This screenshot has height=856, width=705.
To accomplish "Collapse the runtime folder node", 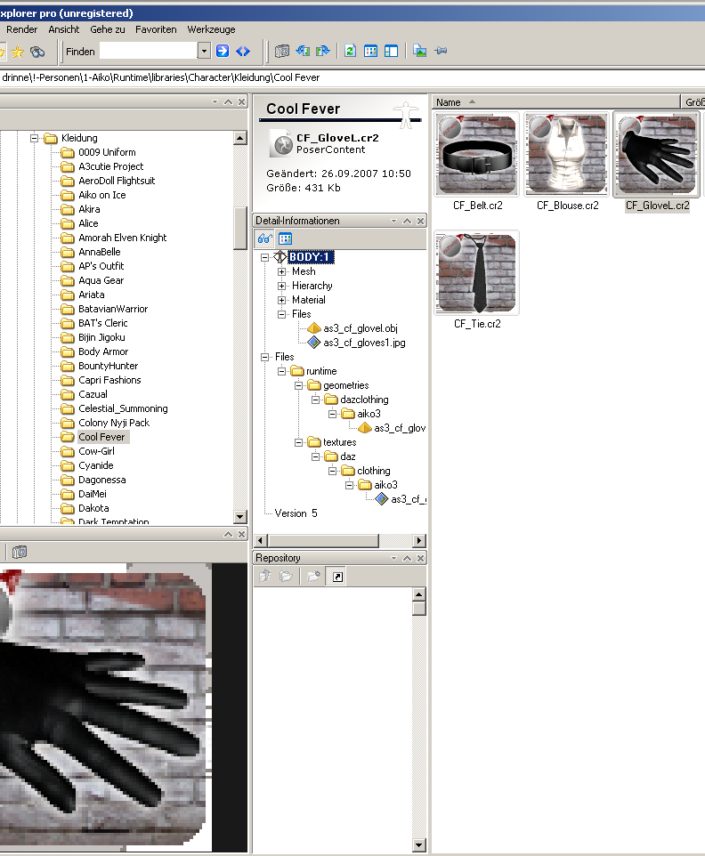I will click(282, 371).
